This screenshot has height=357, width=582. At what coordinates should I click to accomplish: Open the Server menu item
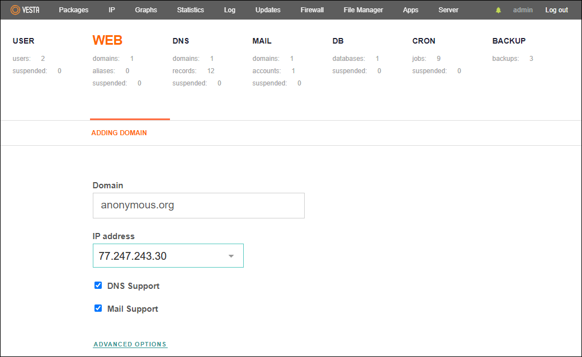[448, 10]
